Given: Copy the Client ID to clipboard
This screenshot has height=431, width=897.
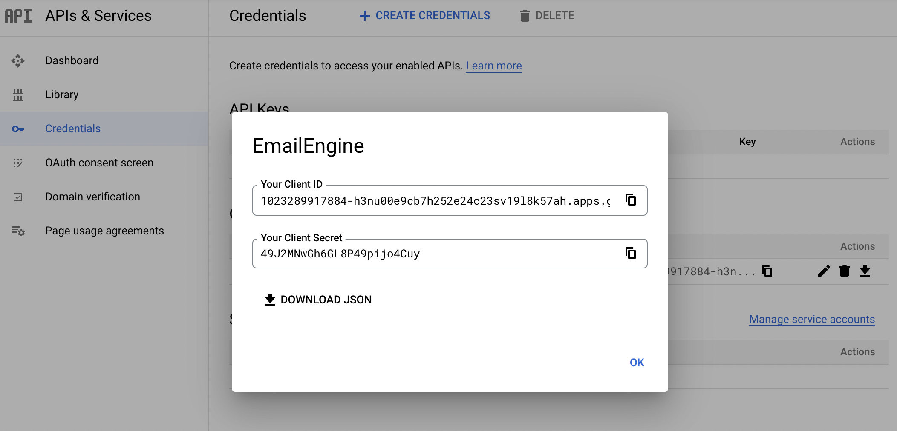Looking at the screenshot, I should 631,200.
